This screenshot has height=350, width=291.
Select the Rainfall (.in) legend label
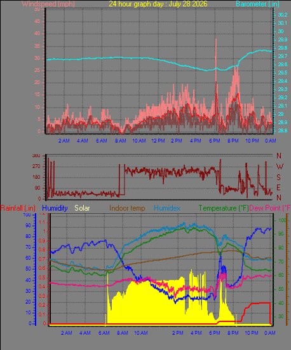point(18,208)
